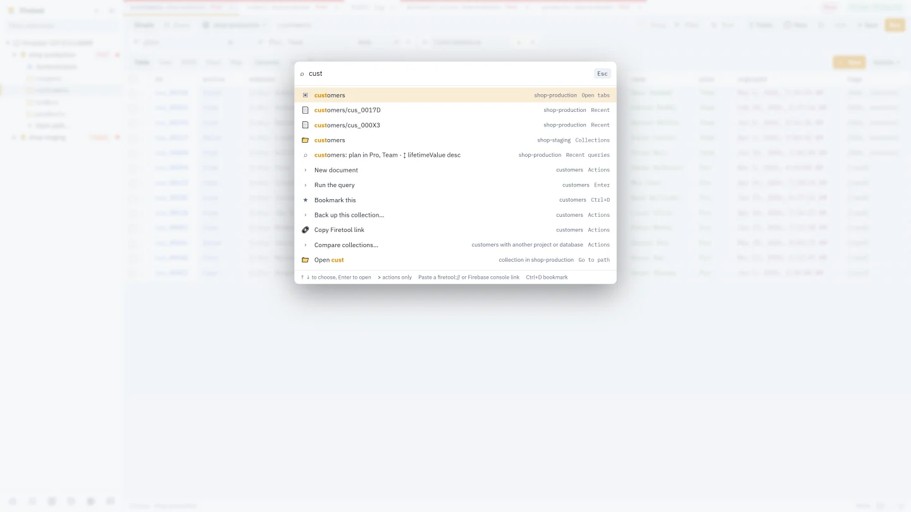Click the 'Paste a firetool:// or Firebase console link' hint
Screen dimensions: 911x512
(x=469, y=277)
